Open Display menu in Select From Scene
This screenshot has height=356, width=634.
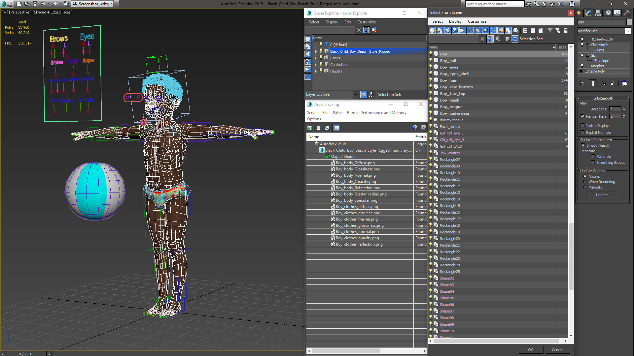[x=455, y=21]
